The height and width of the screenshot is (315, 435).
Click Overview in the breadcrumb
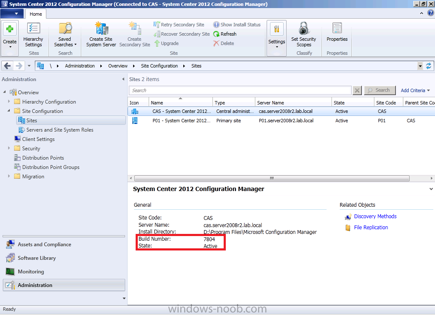pyautogui.click(x=118, y=66)
